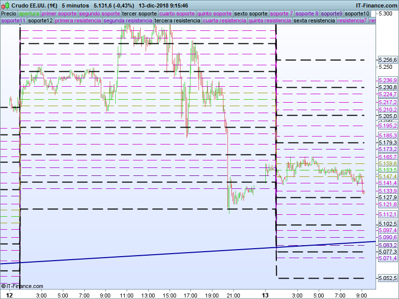This screenshot has width=399, height=299.
Task: Click the 21:00 time axis label
Action: point(233,296)
